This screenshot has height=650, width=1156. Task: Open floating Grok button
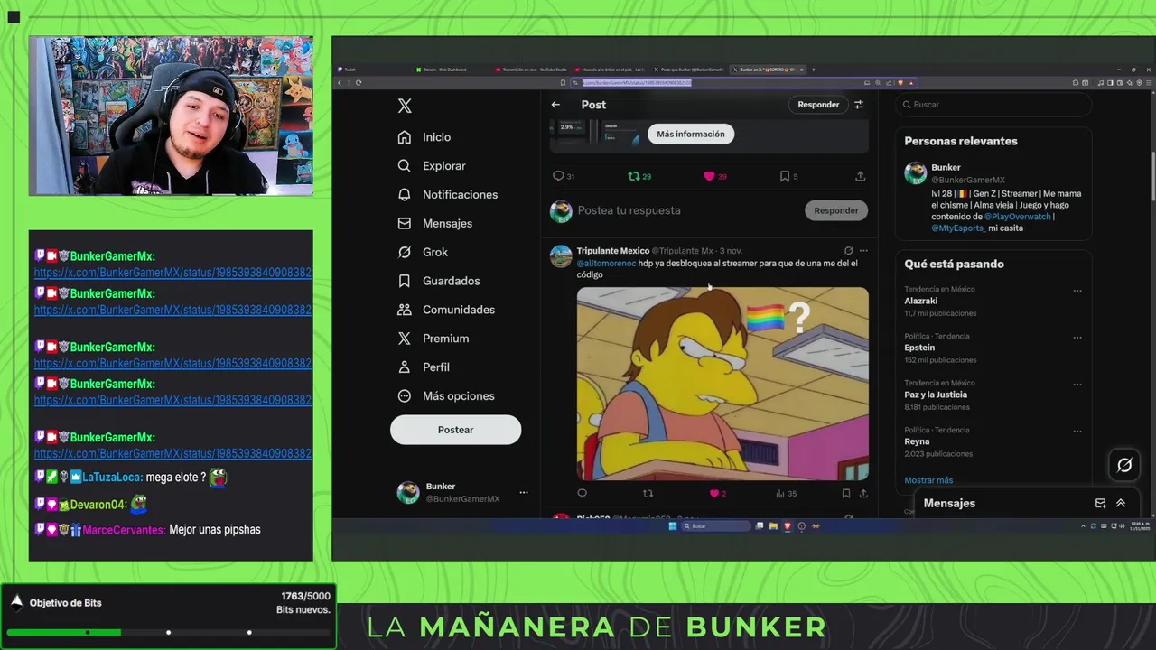(x=1124, y=465)
